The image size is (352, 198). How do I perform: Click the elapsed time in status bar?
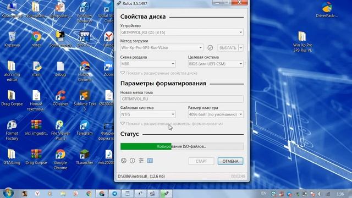coord(238,176)
